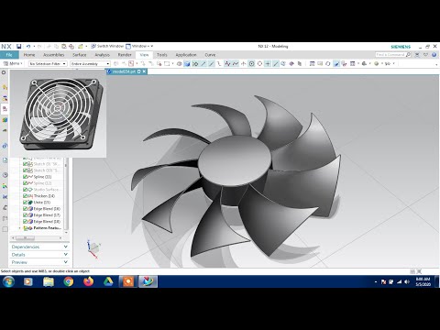Select the Thicken (14) text in the tree

click(44, 196)
